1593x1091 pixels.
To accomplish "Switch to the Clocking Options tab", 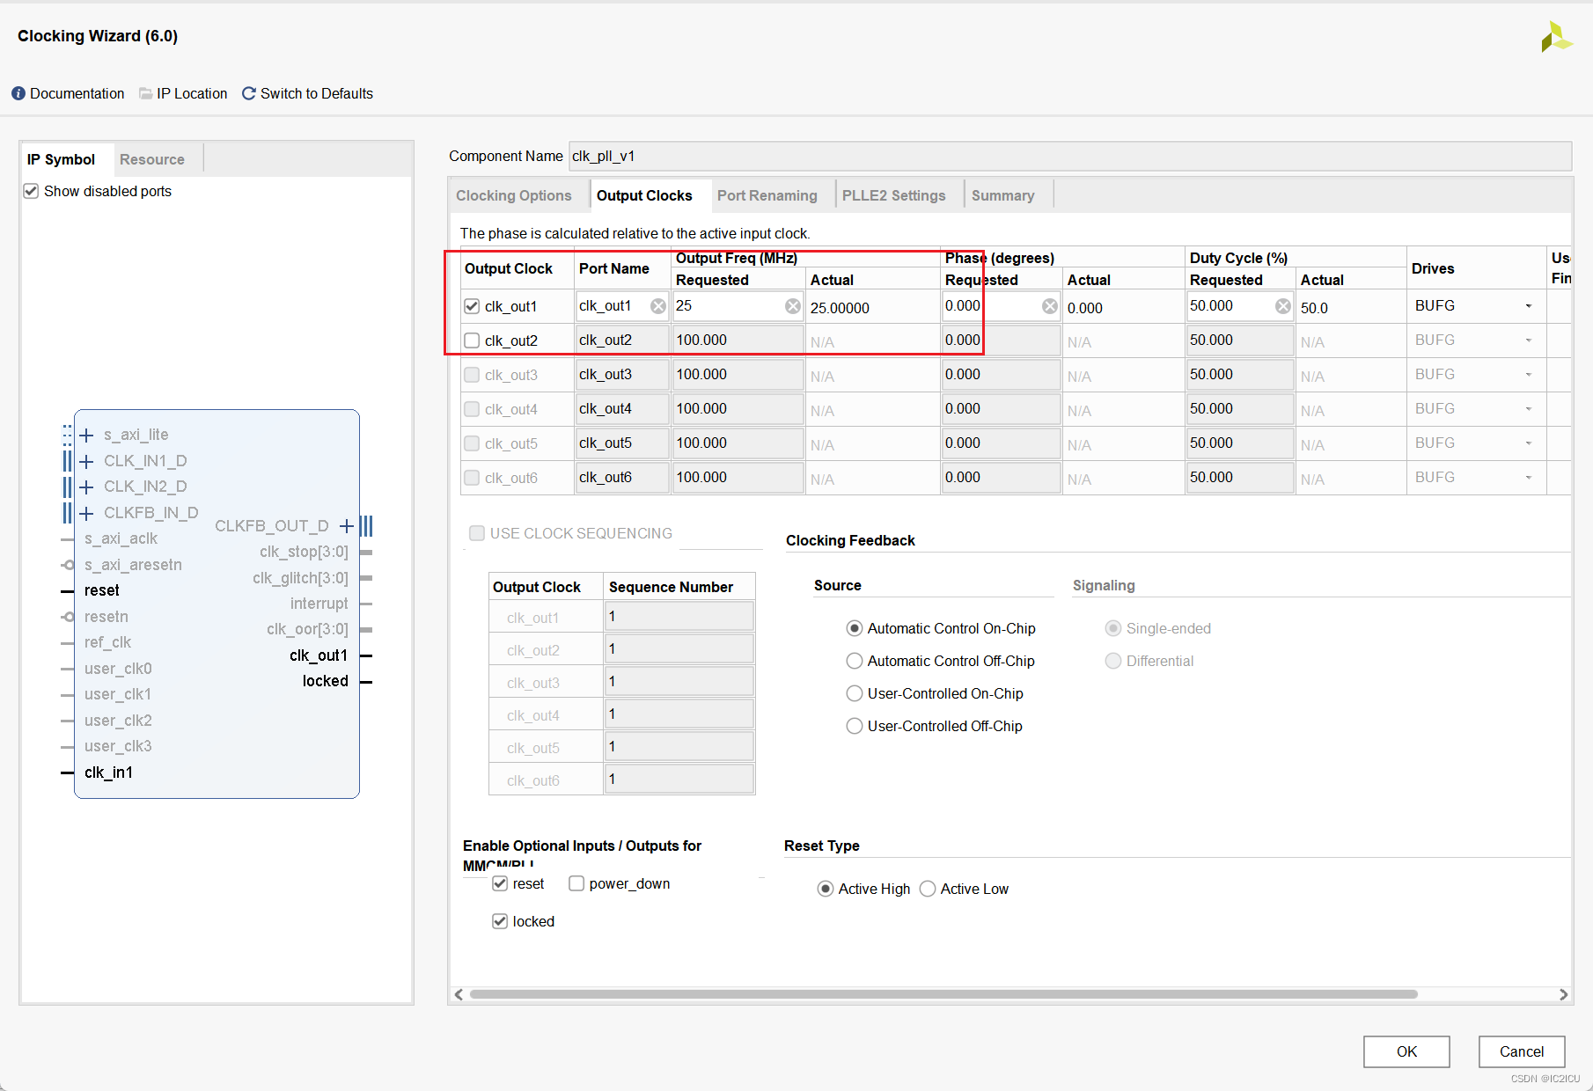I will pos(514,195).
